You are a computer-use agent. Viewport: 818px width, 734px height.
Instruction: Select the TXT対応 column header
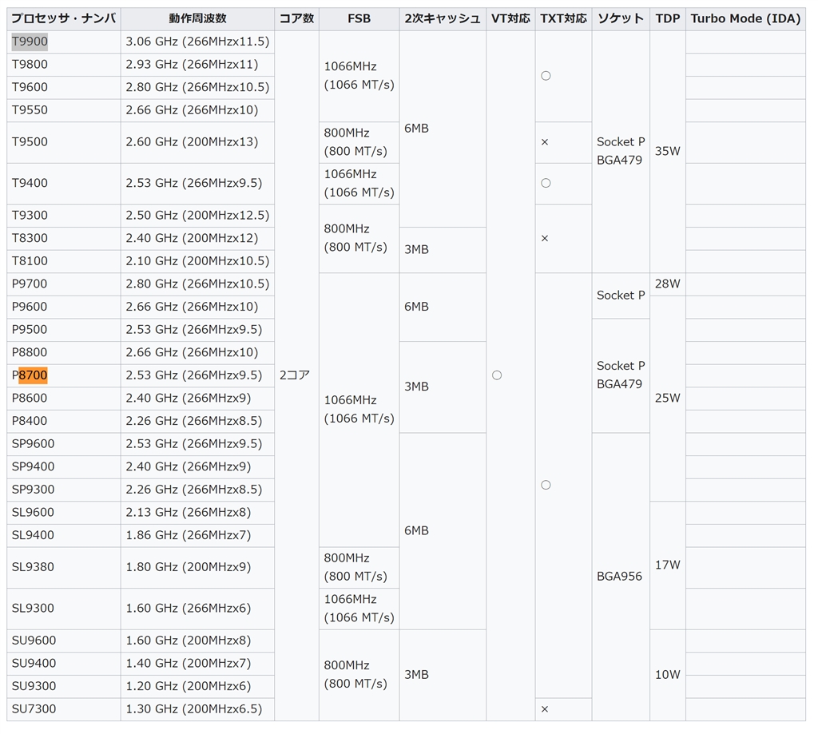(x=563, y=19)
